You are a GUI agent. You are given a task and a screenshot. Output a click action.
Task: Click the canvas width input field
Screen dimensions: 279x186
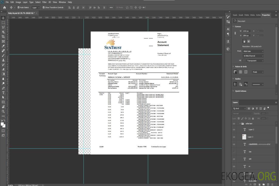[x=246, y=31]
